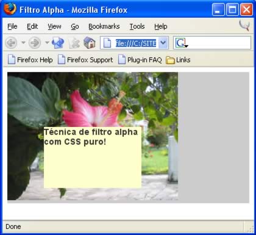Open the File menu

[12, 26]
